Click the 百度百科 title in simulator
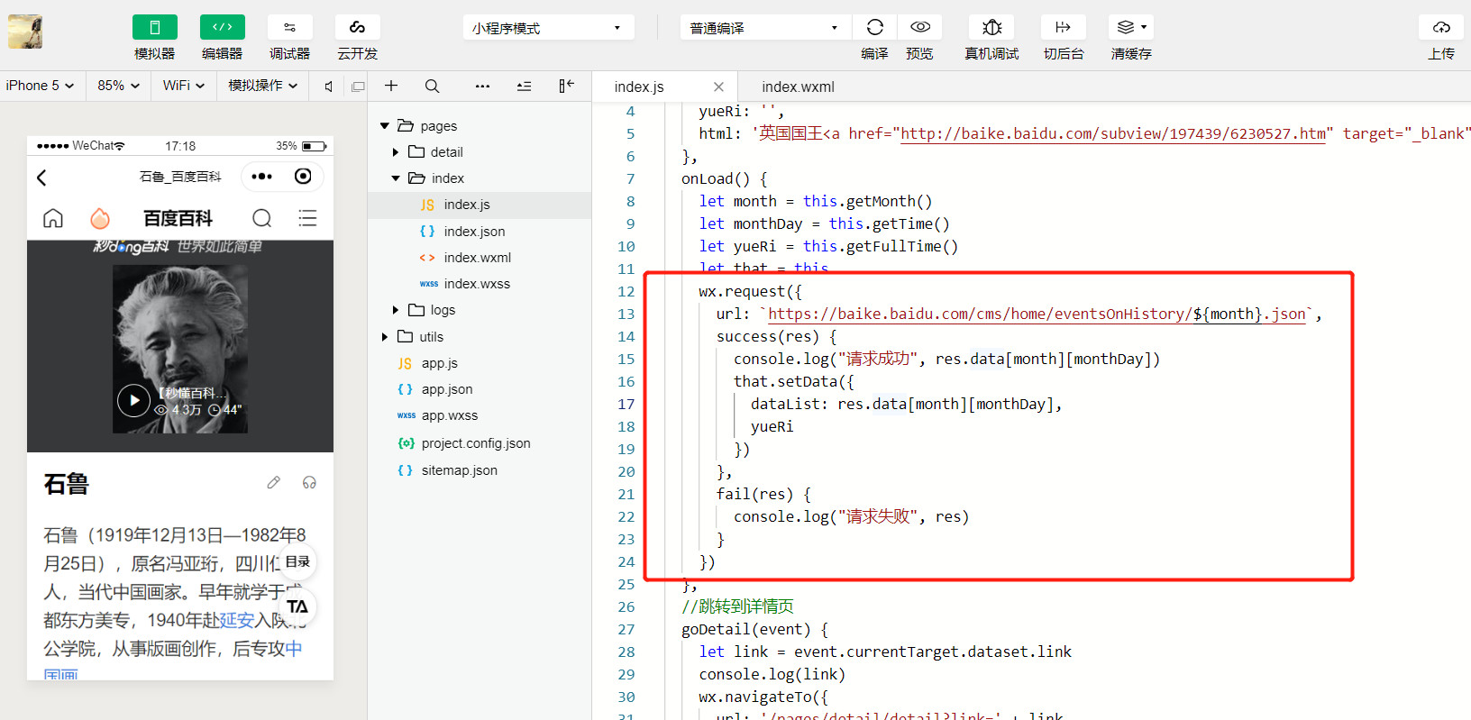This screenshot has height=720, width=1471. (x=178, y=218)
